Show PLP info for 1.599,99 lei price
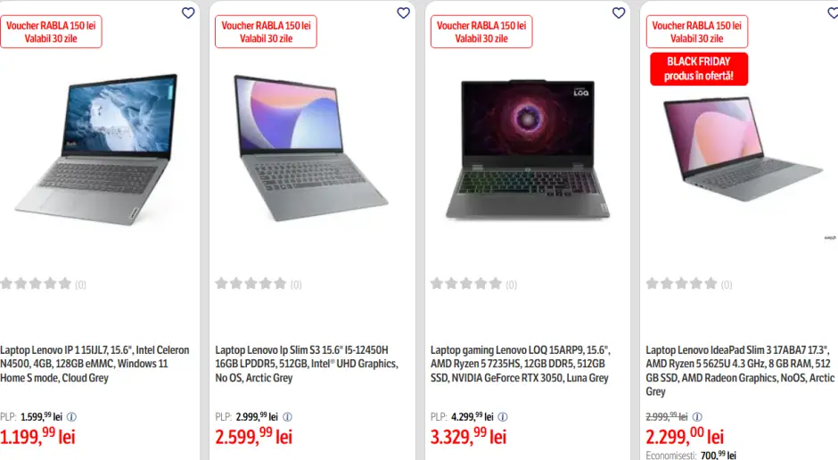Screen dimensions: 838x460 tap(71, 416)
